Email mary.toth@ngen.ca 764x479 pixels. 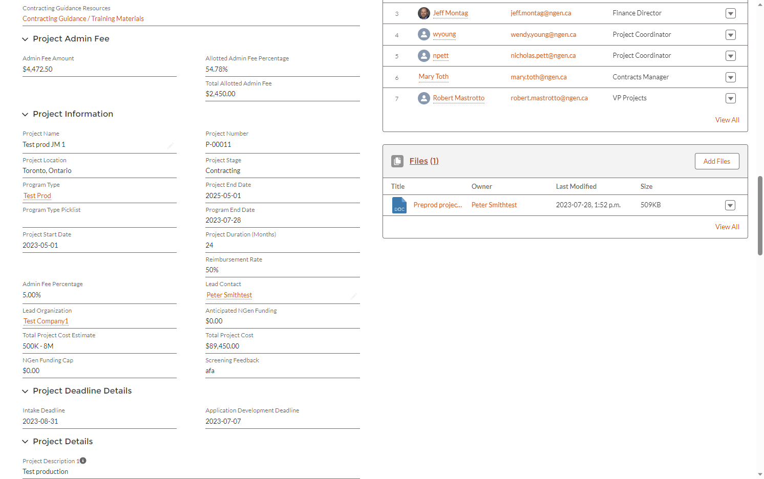539,77
